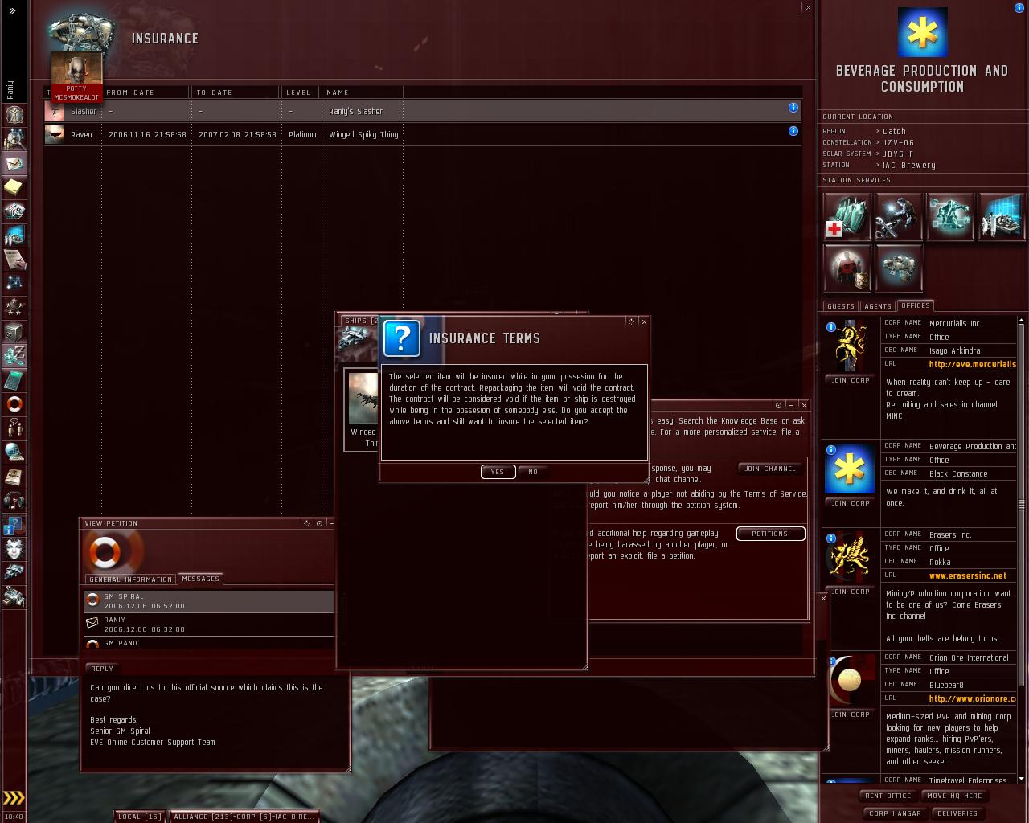1029x823 pixels.
Task: Open the headphones jukebox icon
Action: click(x=14, y=501)
